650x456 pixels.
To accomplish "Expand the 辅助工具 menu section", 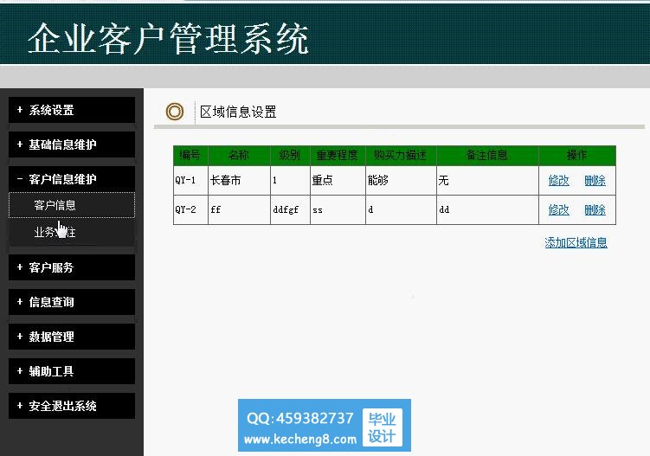I will (x=72, y=371).
